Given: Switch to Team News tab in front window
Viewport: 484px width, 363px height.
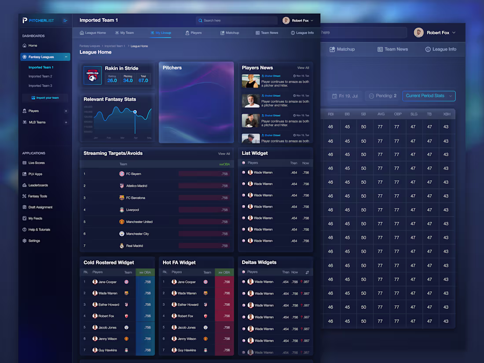Looking at the screenshot, I should coord(267,33).
